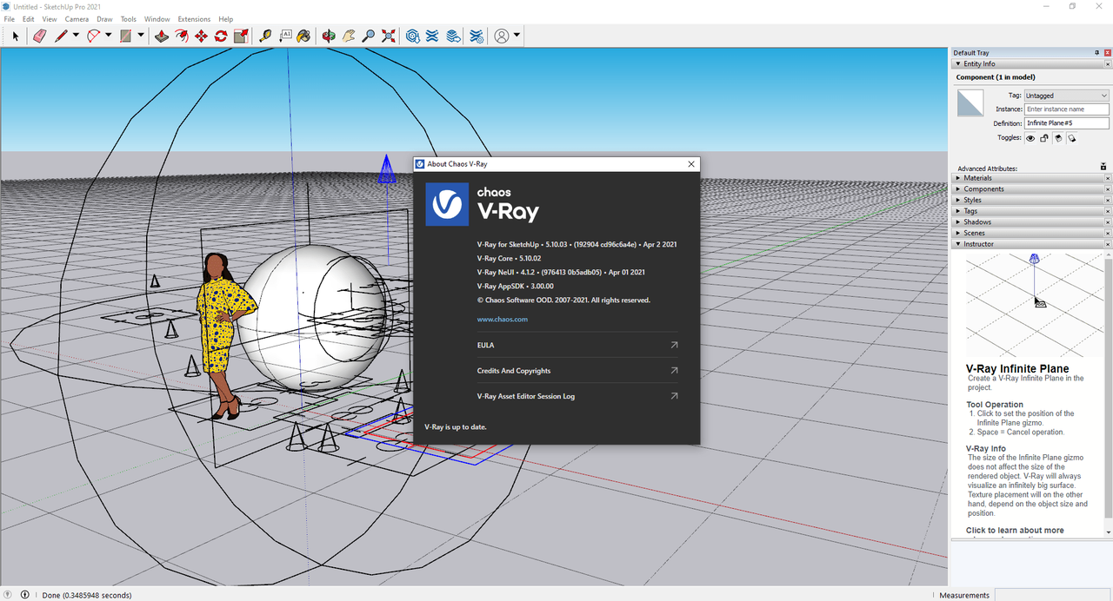Click the credits info status bar icon
1113x601 pixels.
(x=25, y=595)
